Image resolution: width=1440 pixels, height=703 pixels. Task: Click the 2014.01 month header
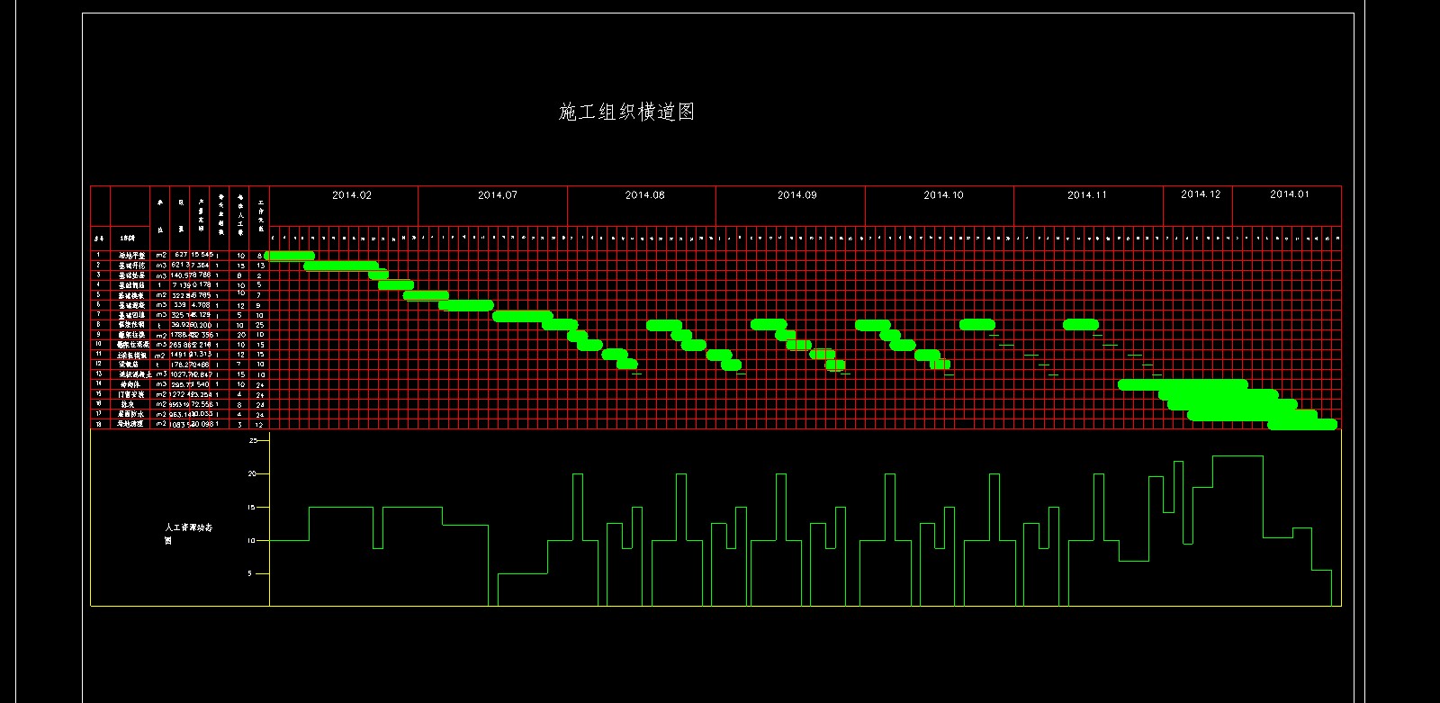click(1290, 194)
